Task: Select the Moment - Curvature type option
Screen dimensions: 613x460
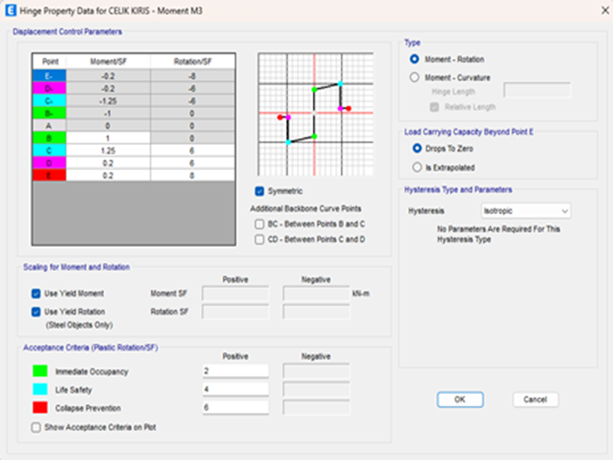Action: [x=415, y=77]
